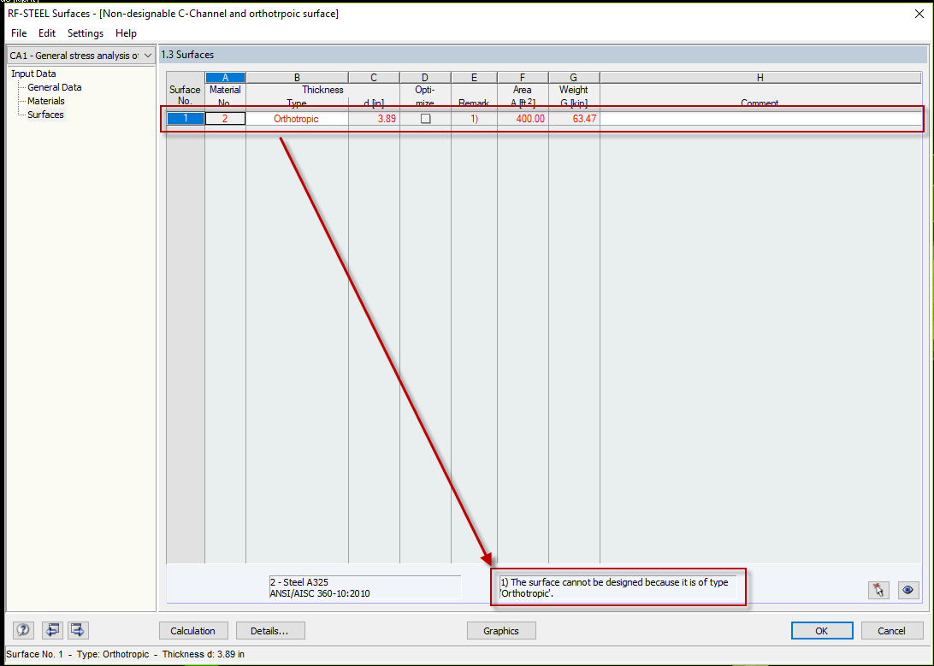Click Material No. cell with value 2
This screenshot has height=666, width=934.
click(x=225, y=119)
